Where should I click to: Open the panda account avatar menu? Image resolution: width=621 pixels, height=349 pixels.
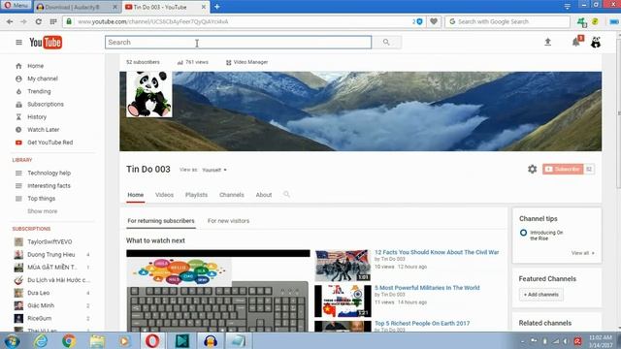pyautogui.click(x=596, y=42)
